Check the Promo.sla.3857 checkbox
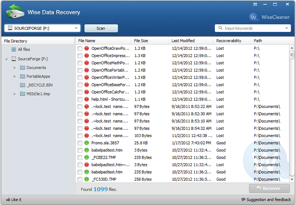Viewport: 296px width, 205px height. [x=80, y=143]
